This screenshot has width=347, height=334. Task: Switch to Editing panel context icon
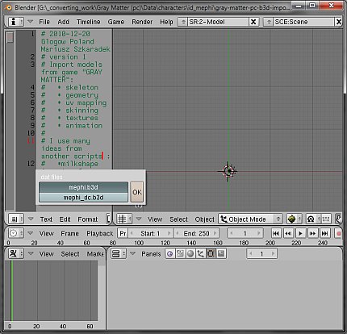click(211, 253)
